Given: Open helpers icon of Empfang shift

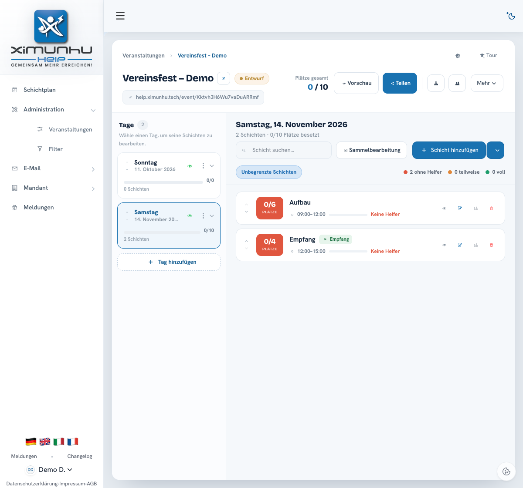Looking at the screenshot, I should (x=475, y=245).
